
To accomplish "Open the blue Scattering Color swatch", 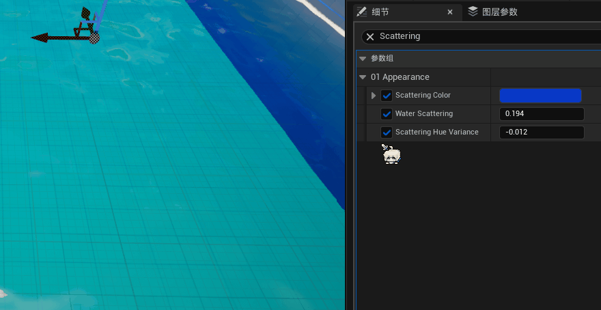I will [540, 96].
